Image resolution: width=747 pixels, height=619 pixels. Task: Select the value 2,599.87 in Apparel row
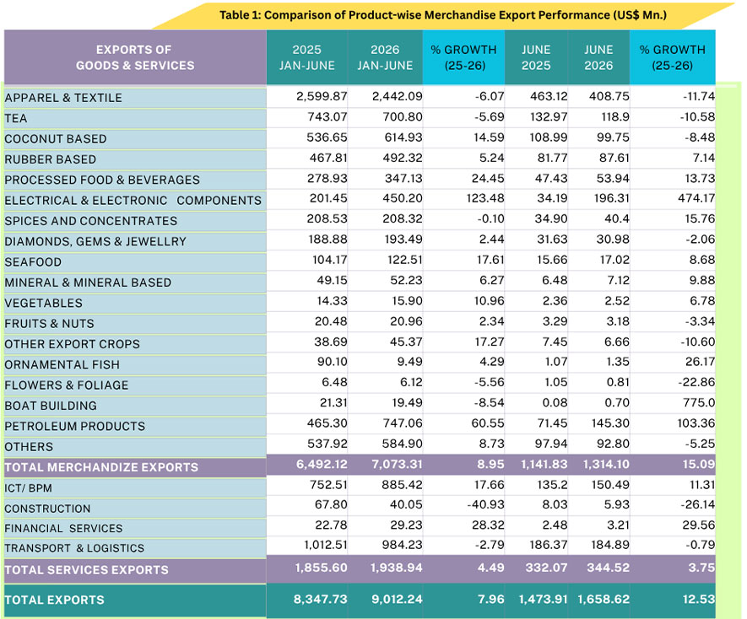tap(322, 96)
